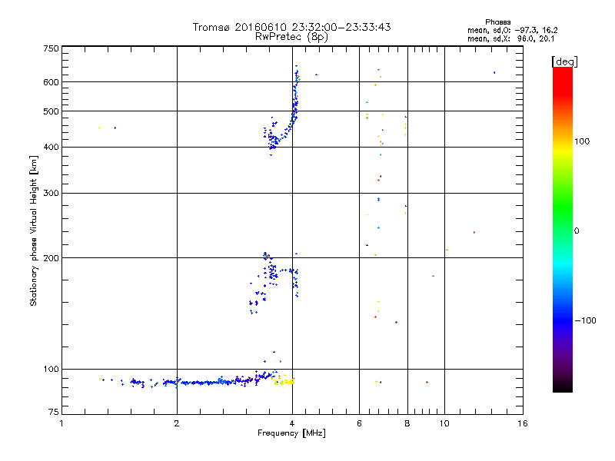Screen dimensions: 615x461
Task: Click the y-axis tick label "300"
Action: click(51, 193)
